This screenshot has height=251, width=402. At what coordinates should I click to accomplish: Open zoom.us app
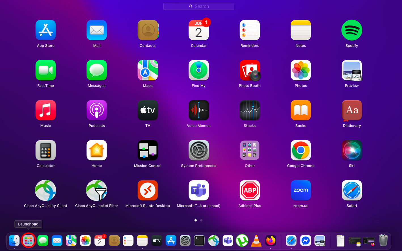pos(301,191)
